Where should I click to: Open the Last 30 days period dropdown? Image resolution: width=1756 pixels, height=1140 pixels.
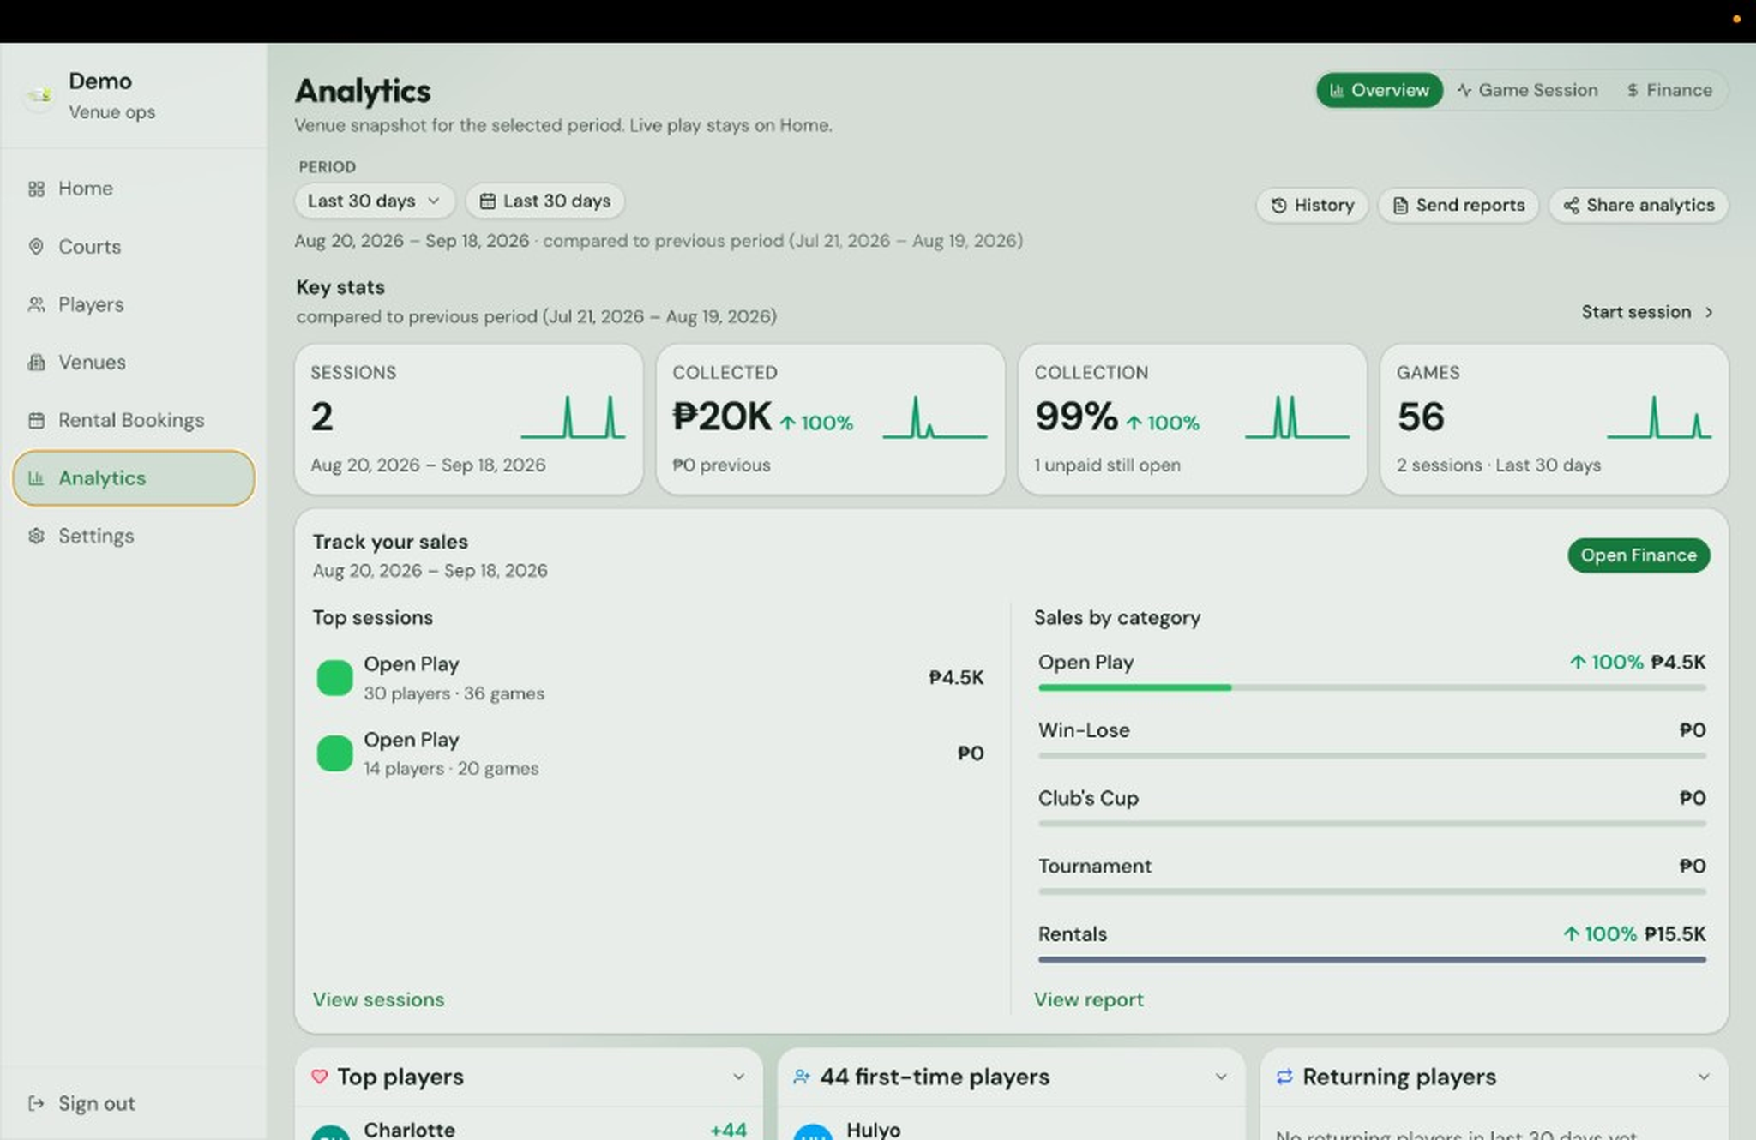click(x=374, y=201)
